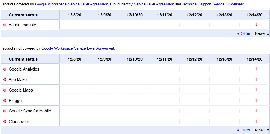Click the Blogger status dot icon
Viewport: 270px width, 134px height.
[x=5, y=101]
